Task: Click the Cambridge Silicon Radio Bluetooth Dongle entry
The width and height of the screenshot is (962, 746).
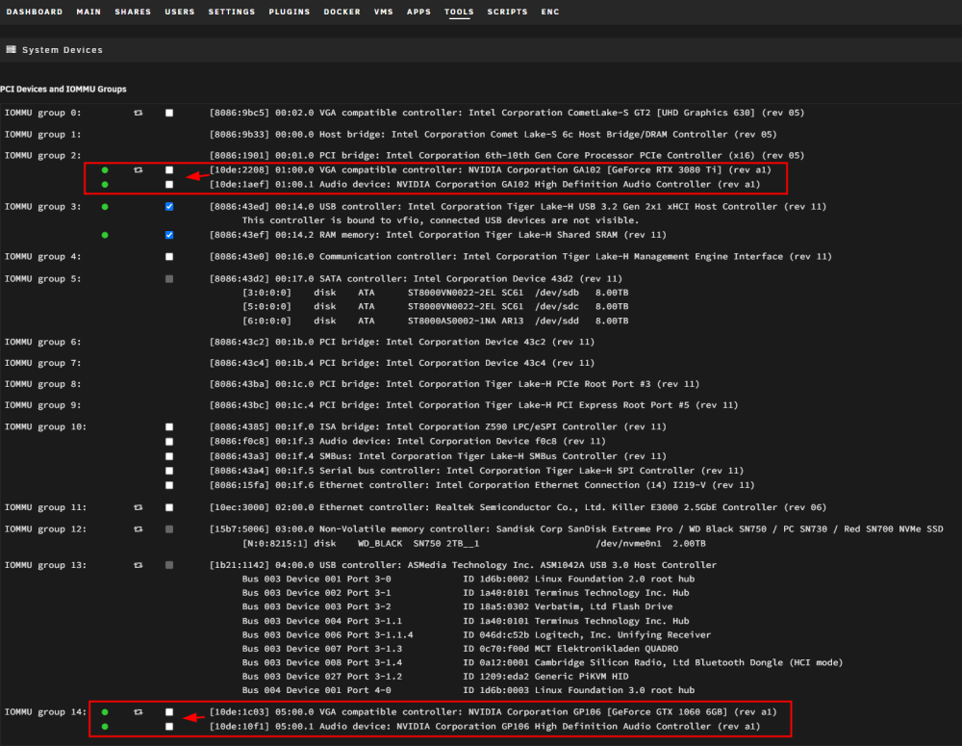Action: pyautogui.click(x=543, y=663)
